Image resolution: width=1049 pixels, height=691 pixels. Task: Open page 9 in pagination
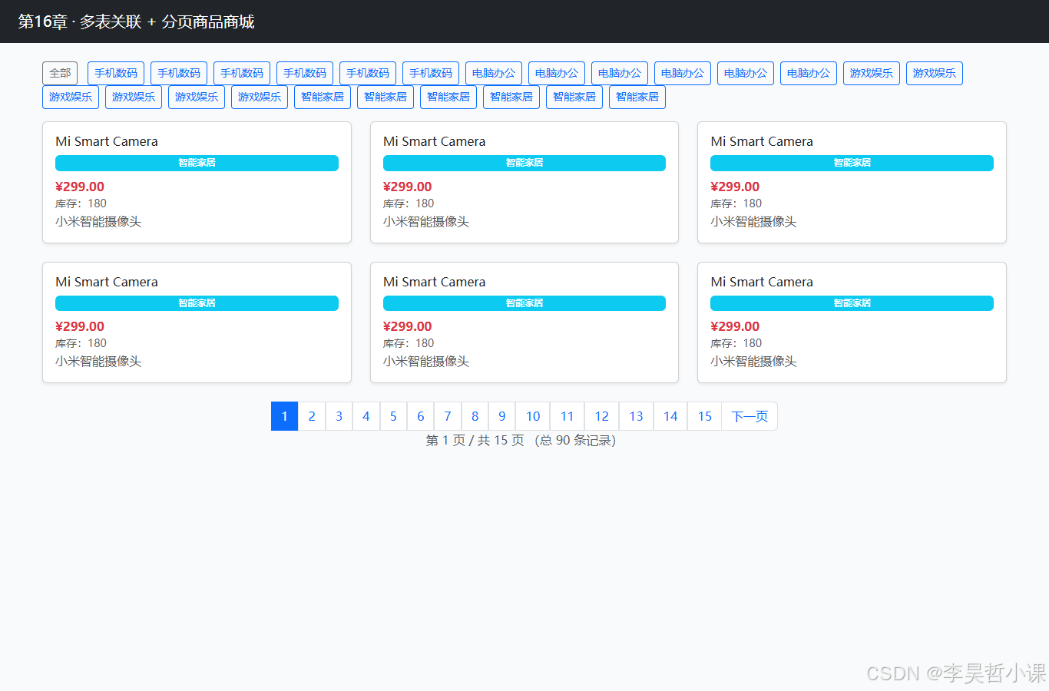502,416
